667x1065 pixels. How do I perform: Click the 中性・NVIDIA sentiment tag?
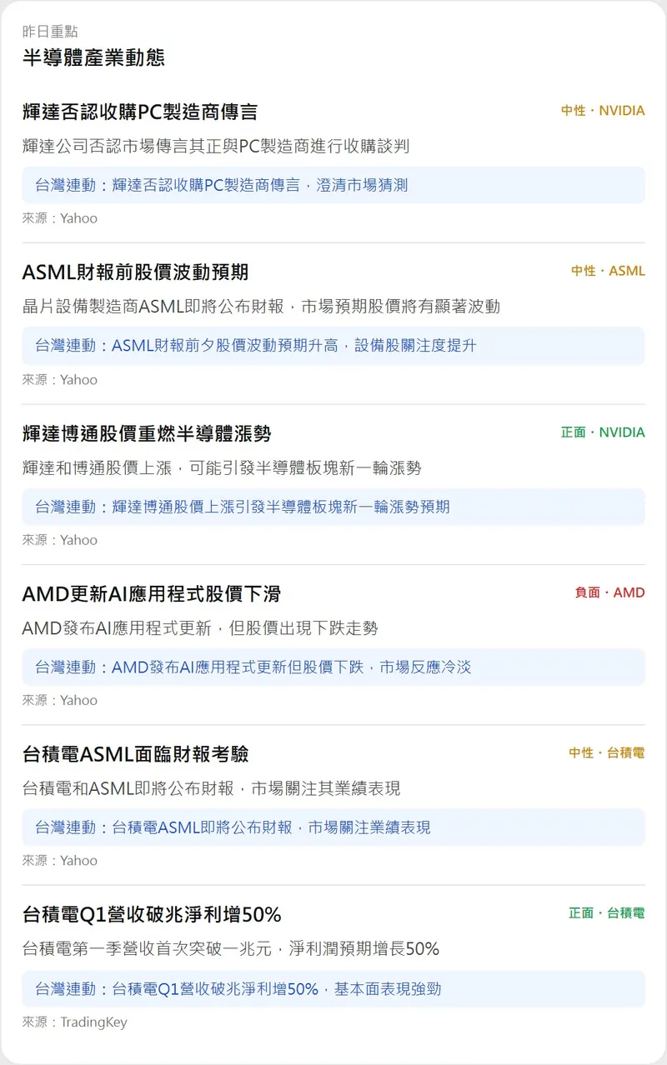point(602,110)
